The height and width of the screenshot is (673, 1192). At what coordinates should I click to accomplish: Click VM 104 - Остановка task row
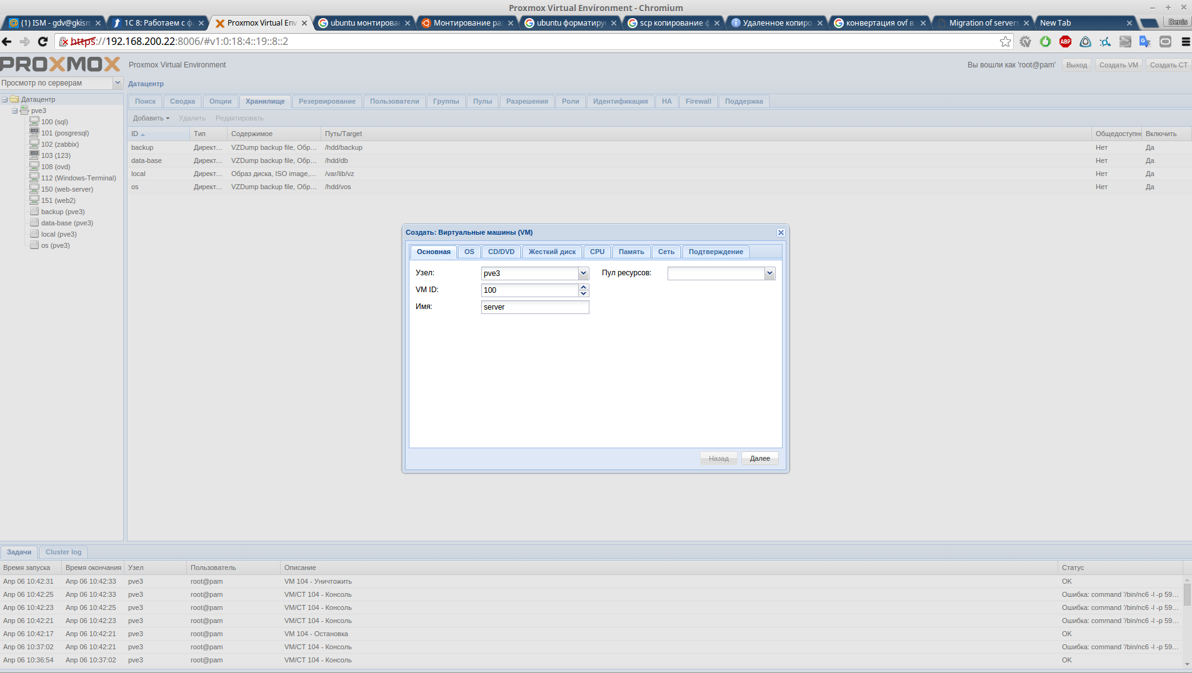point(591,634)
